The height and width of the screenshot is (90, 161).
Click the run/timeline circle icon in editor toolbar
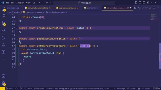(150, 8)
